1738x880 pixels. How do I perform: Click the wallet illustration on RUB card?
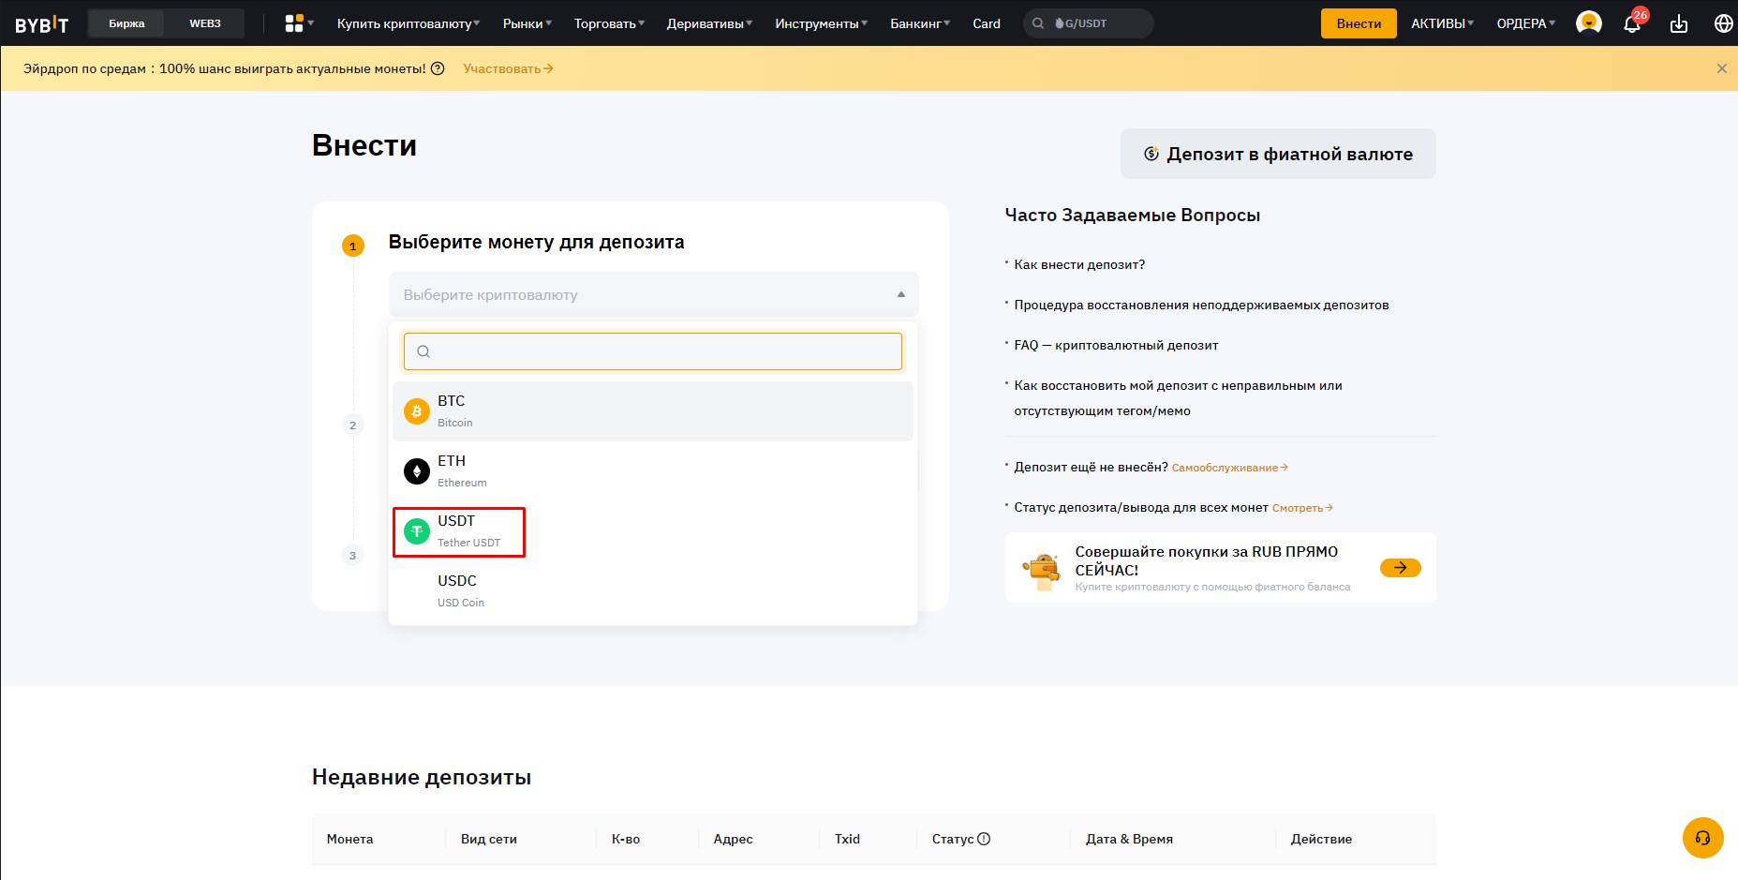[1042, 568]
